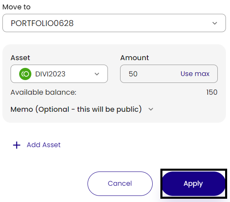The height and width of the screenshot is (202, 230).
Task: Click the chevron arrow in PORTFOLIO0628 field
Action: point(215,23)
